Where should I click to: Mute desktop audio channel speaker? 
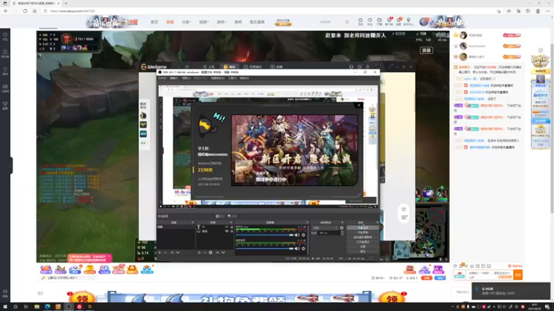[297, 249]
